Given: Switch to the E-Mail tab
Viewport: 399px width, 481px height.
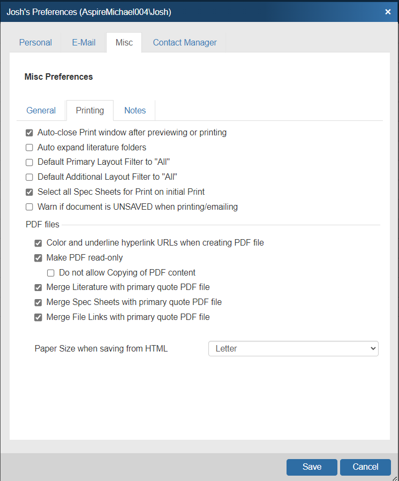Looking at the screenshot, I should tap(84, 43).
